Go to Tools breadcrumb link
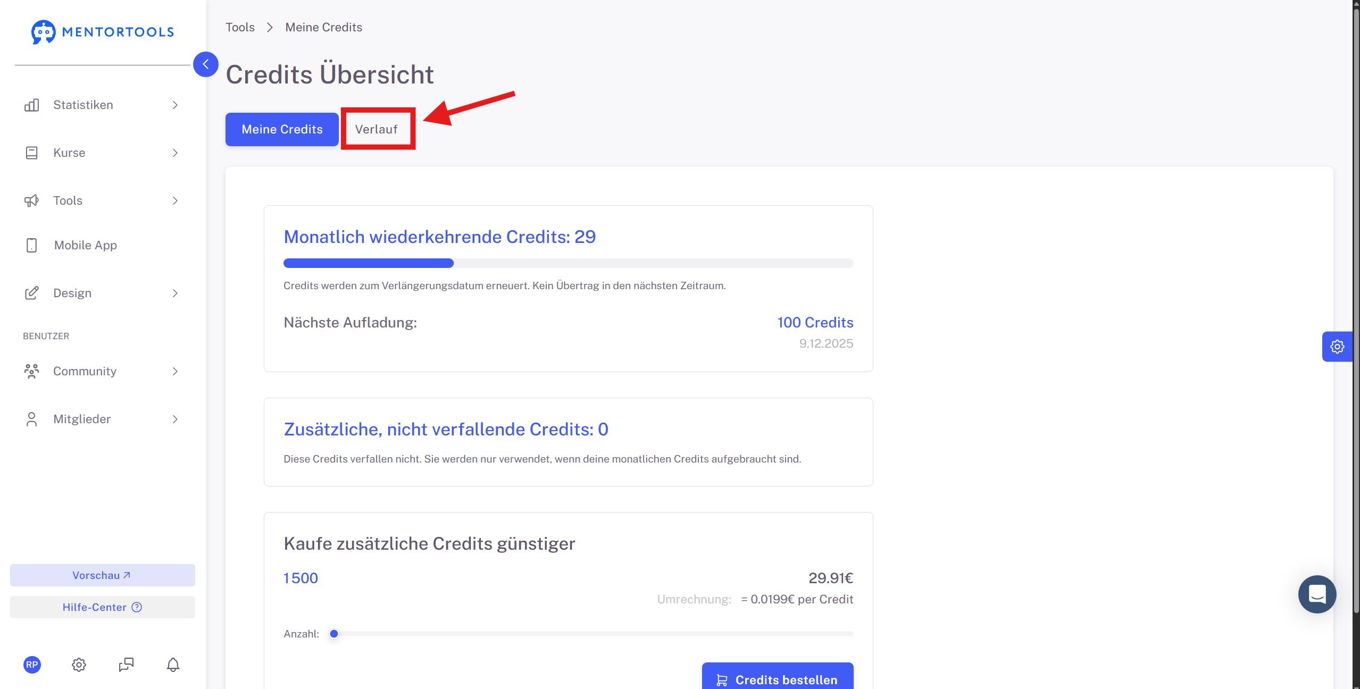 pos(240,27)
